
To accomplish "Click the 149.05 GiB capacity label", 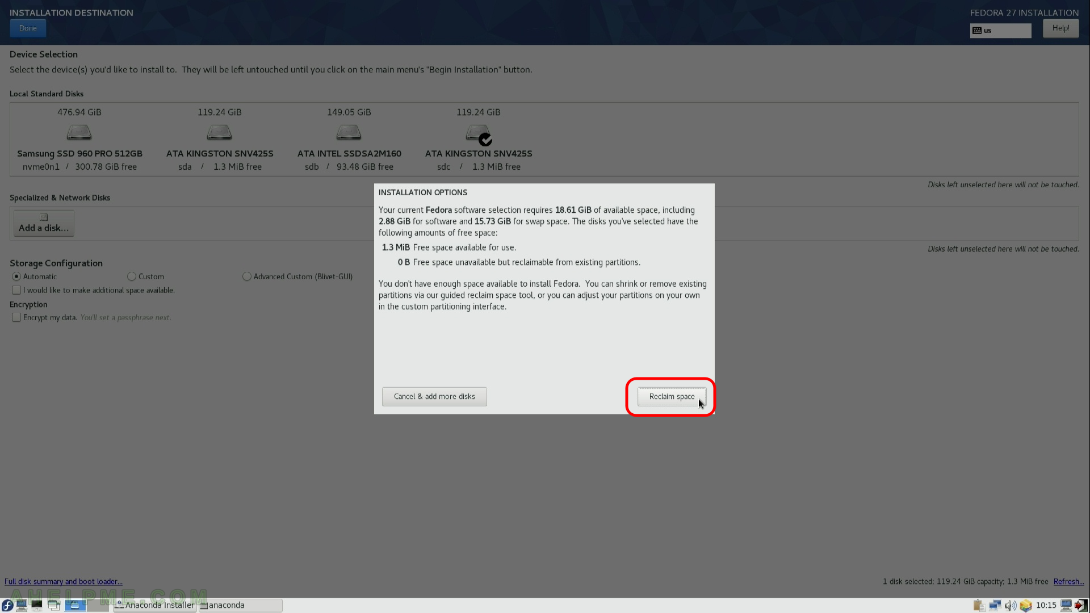I will 349,112.
